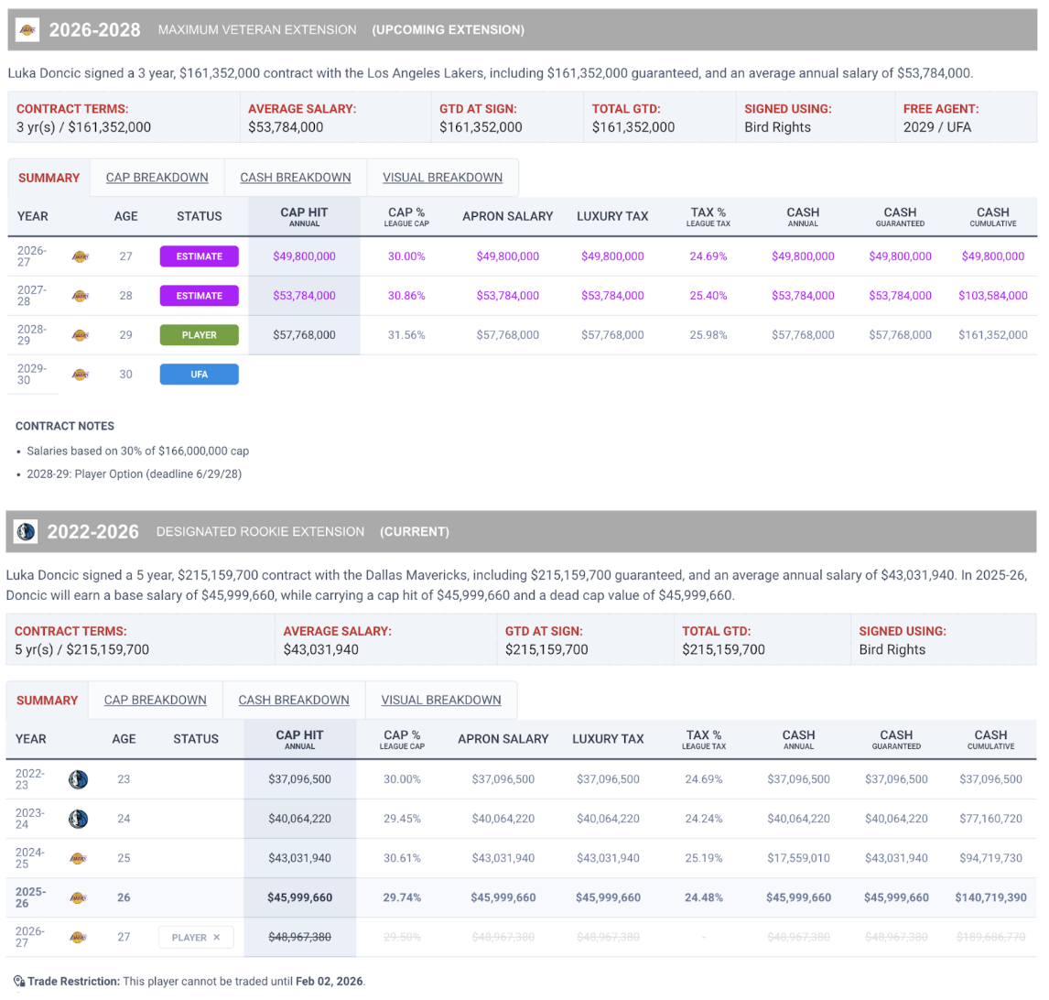
Task: Click the purple ESTIMATE badge for 2026-27
Action: pyautogui.click(x=199, y=256)
